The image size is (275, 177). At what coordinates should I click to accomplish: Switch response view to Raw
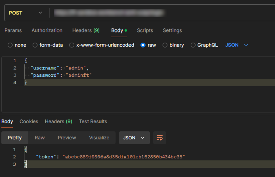[x=40, y=138]
